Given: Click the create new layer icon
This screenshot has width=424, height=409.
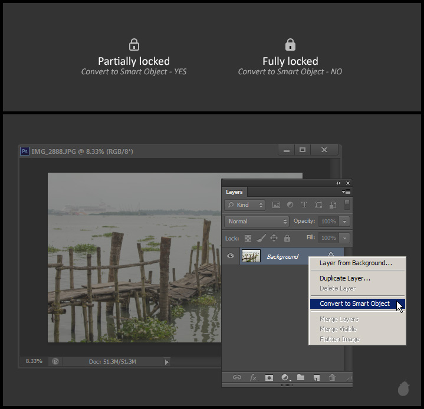Looking at the screenshot, I should pos(317,378).
